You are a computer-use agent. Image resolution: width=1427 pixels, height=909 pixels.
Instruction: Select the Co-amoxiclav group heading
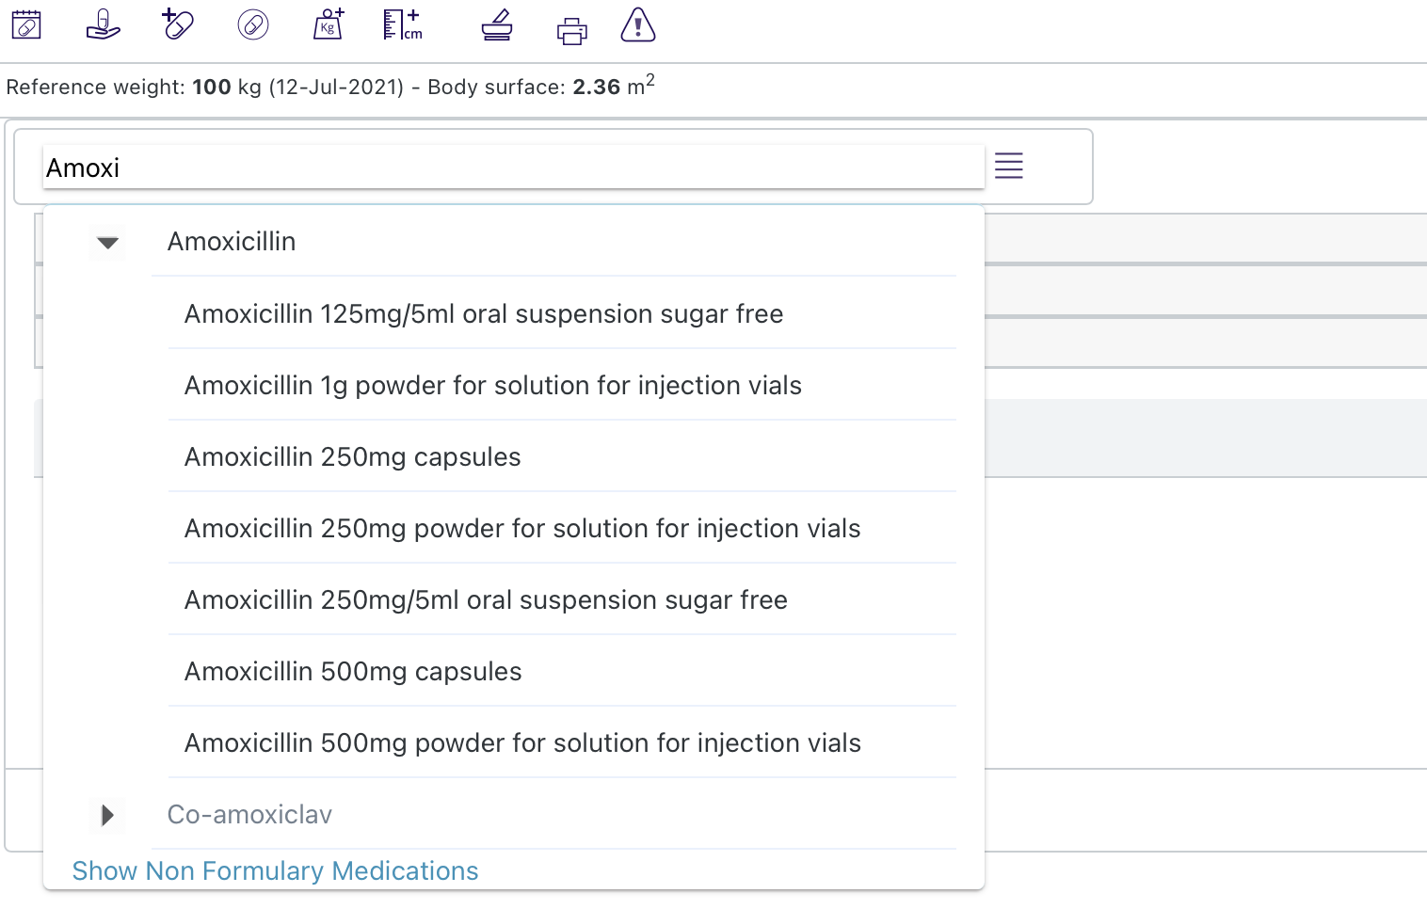(249, 815)
